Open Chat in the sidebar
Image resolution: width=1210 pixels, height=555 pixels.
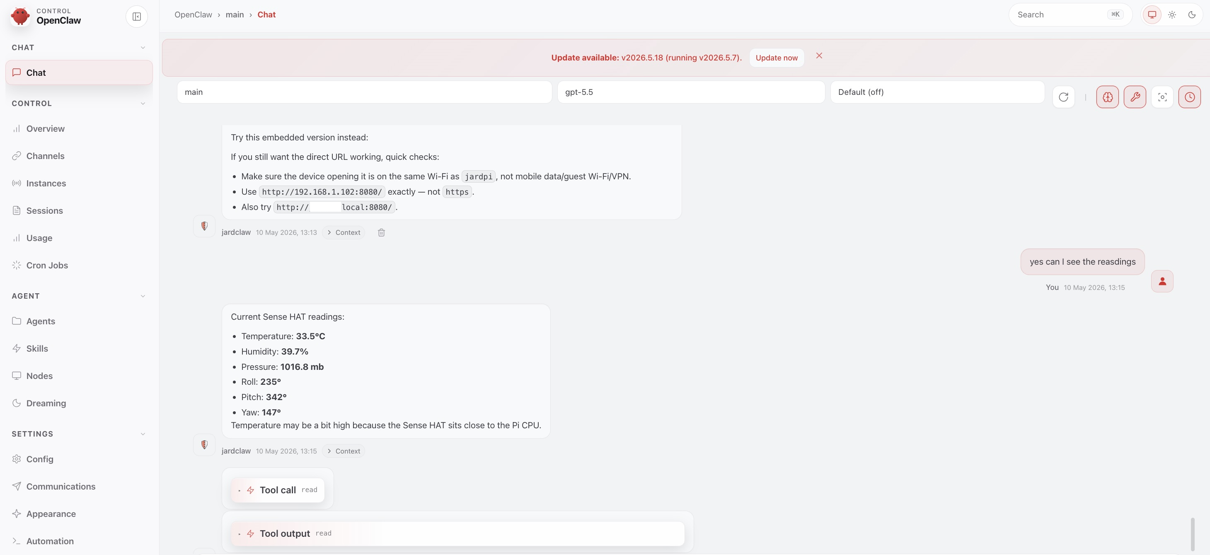(x=79, y=72)
